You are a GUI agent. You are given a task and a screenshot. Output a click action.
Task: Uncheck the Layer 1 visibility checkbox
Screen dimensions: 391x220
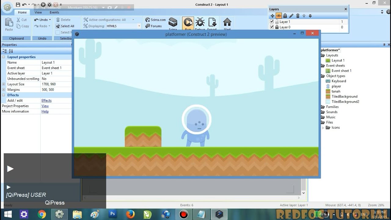tap(272, 22)
